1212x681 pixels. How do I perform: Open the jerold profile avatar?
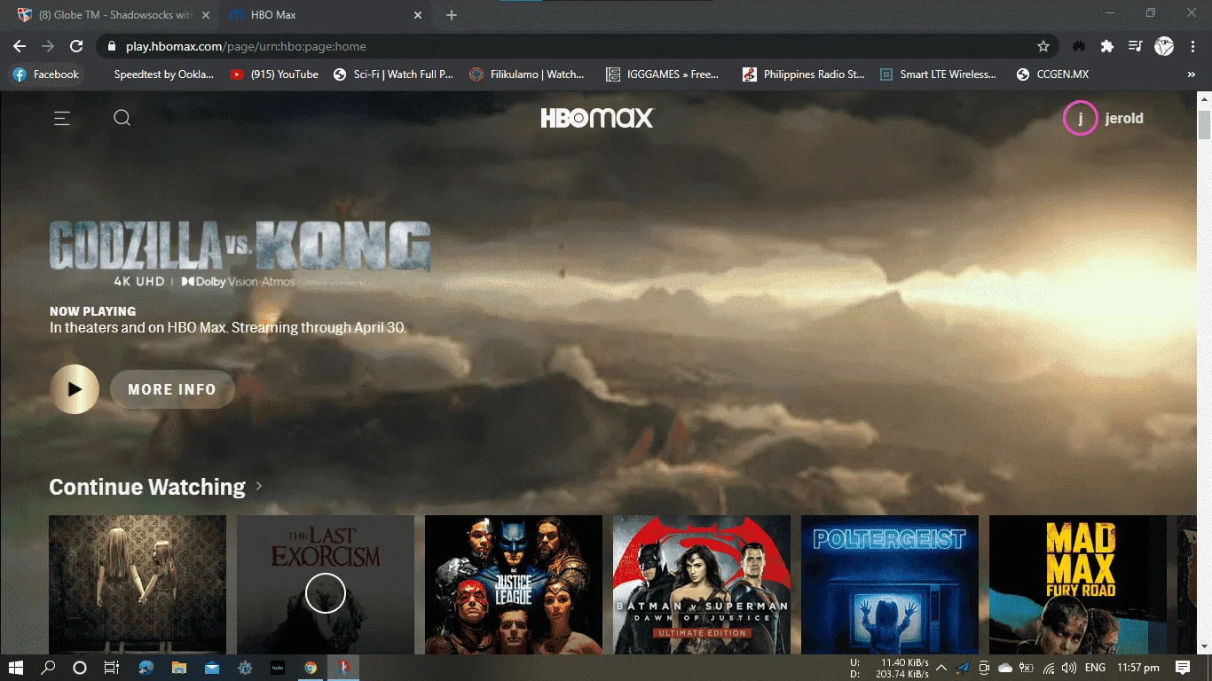point(1080,118)
